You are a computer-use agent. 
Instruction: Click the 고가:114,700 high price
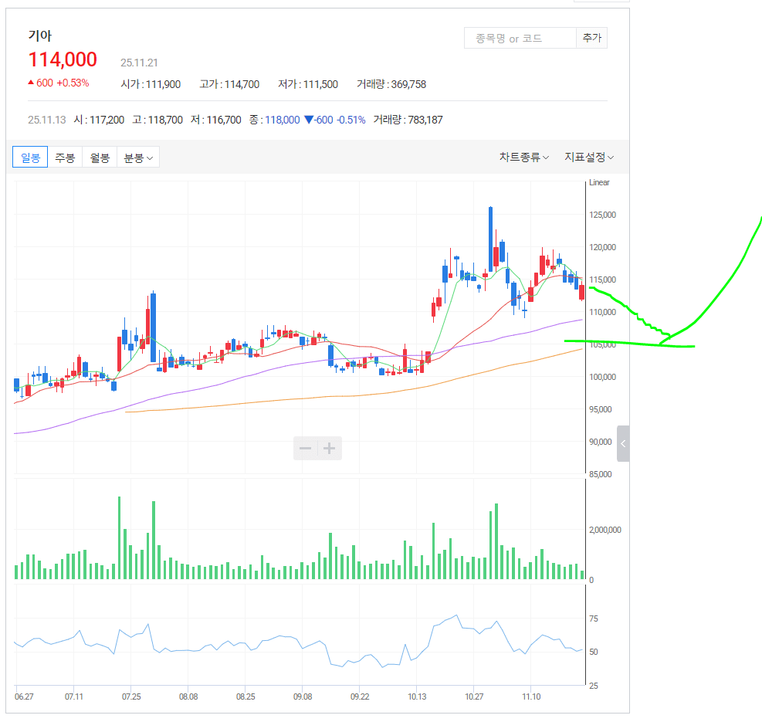pos(229,84)
